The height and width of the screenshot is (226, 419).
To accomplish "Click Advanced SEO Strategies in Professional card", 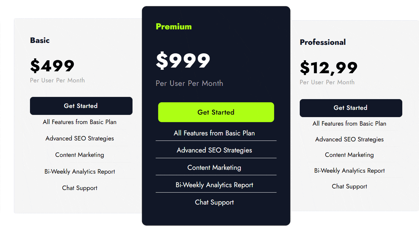I will 350,140.
